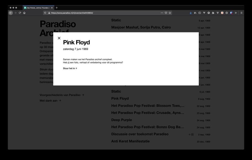Show Firefox downloads panel
Screen dimensions: 252x160
click(x=191, y=13)
